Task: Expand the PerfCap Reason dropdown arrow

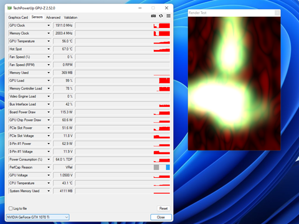Action: coord(49,167)
